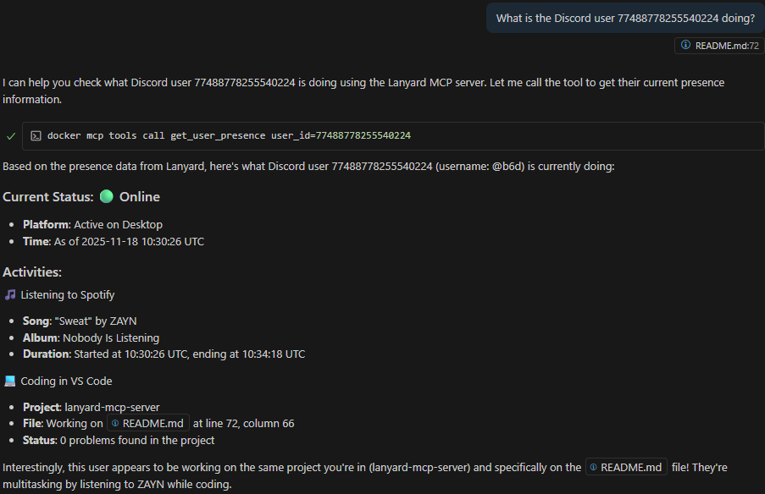Select the user question bubble about Discord user
This screenshot has height=494, width=765.
tap(624, 17)
